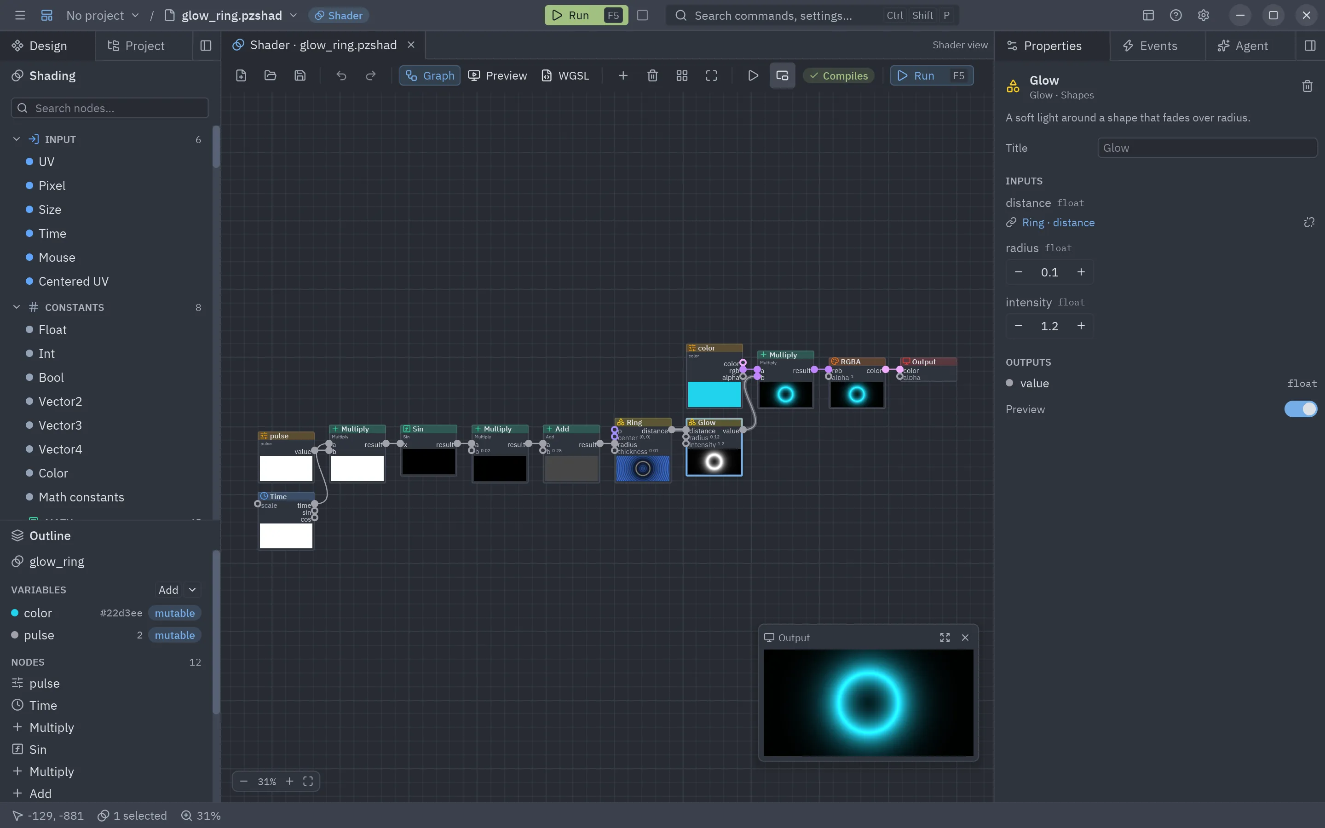Image resolution: width=1325 pixels, height=828 pixels.
Task: Click the cyan color variable swatch
Action: point(15,613)
